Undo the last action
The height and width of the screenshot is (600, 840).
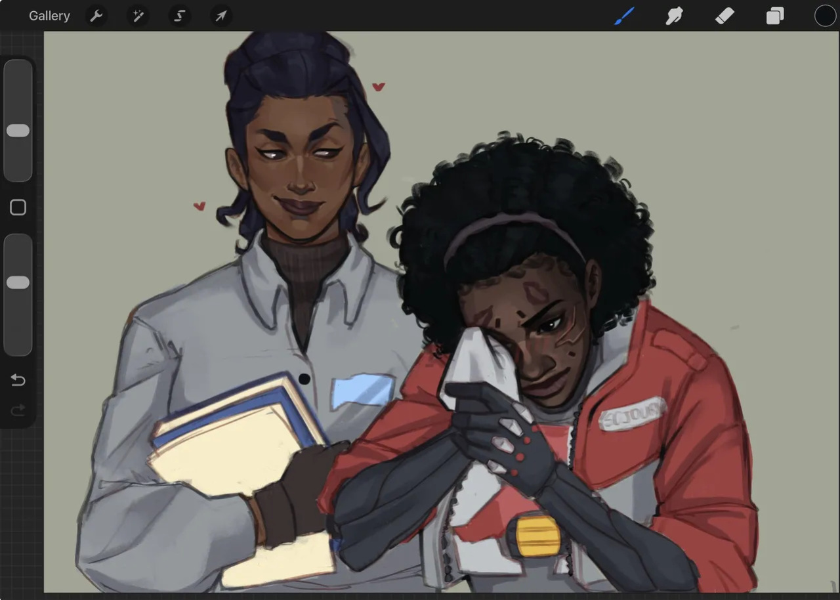[x=18, y=380]
